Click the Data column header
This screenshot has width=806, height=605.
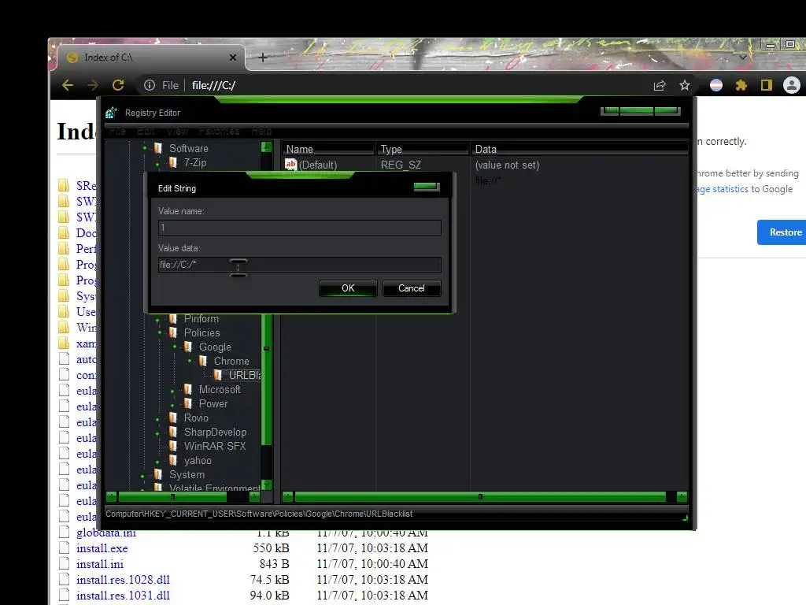click(x=579, y=149)
